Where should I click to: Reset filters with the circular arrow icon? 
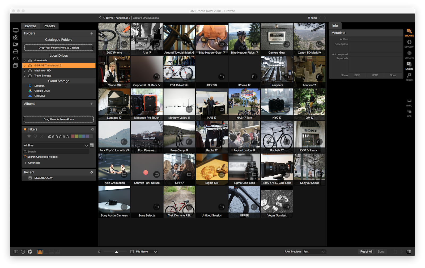click(x=92, y=129)
